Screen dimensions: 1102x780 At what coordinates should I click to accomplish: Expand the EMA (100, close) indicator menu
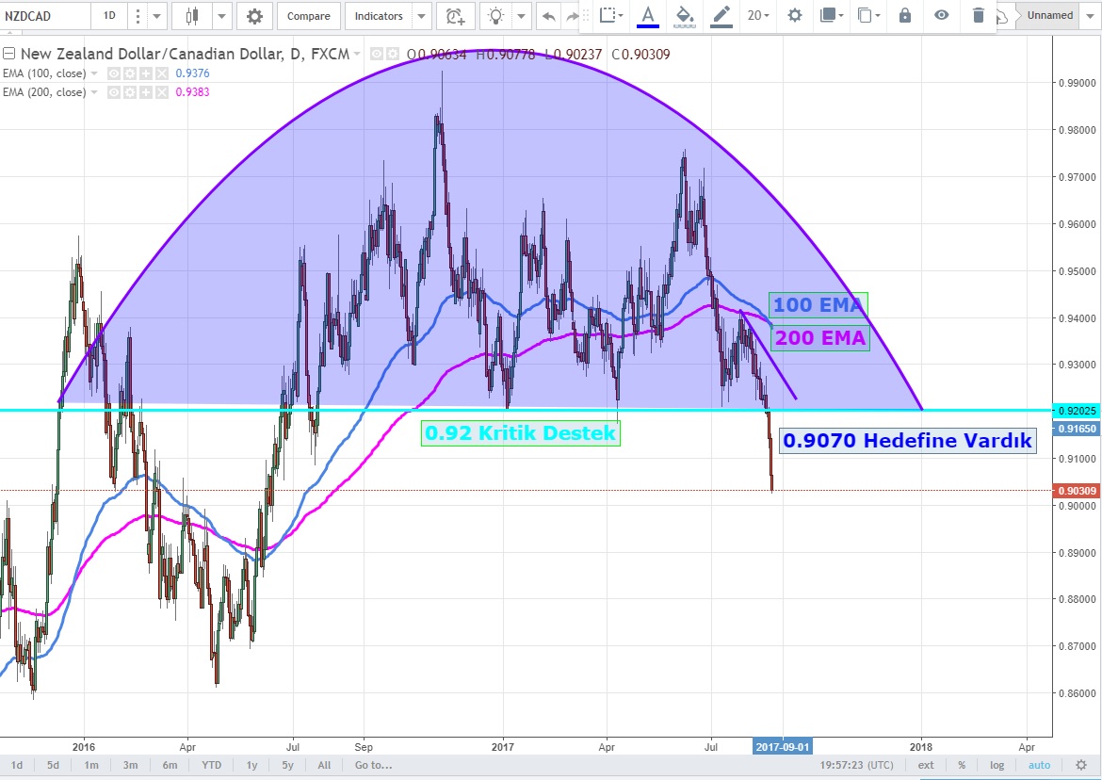click(x=94, y=73)
